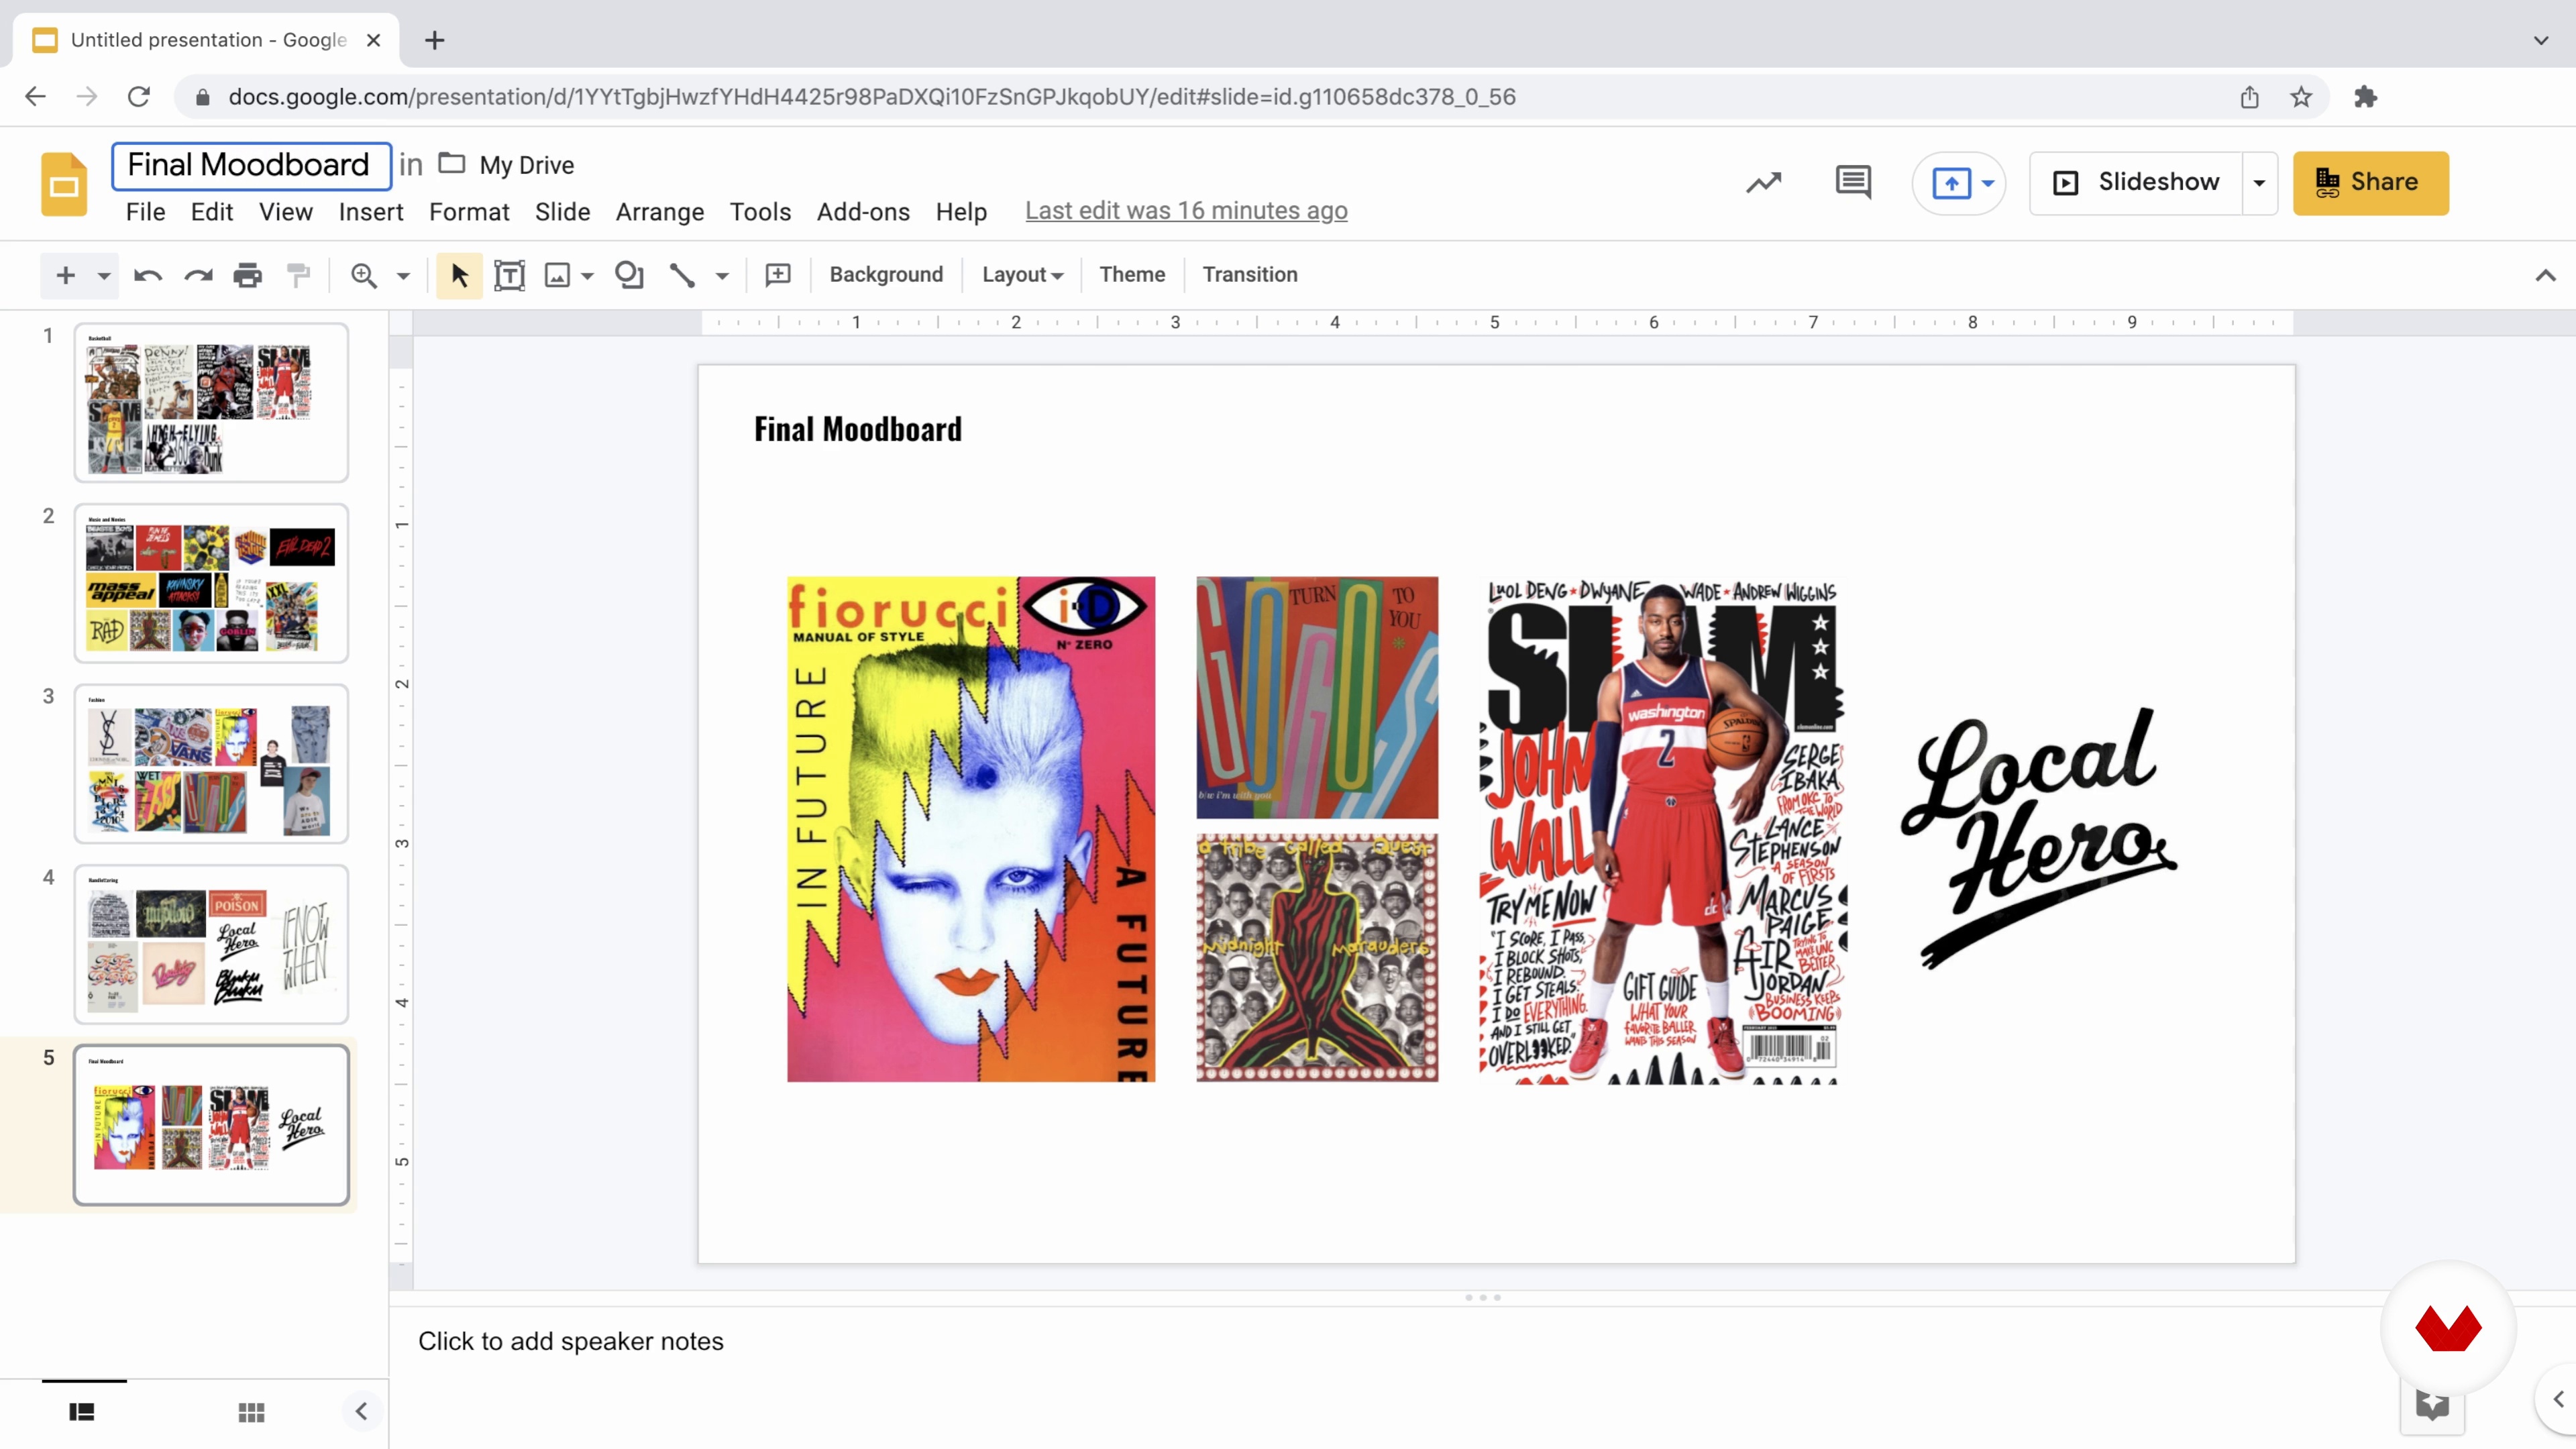Hide the menus with the up chevron

pyautogui.click(x=2545, y=275)
